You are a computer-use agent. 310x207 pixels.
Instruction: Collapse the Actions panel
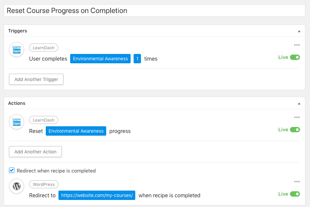(x=299, y=103)
